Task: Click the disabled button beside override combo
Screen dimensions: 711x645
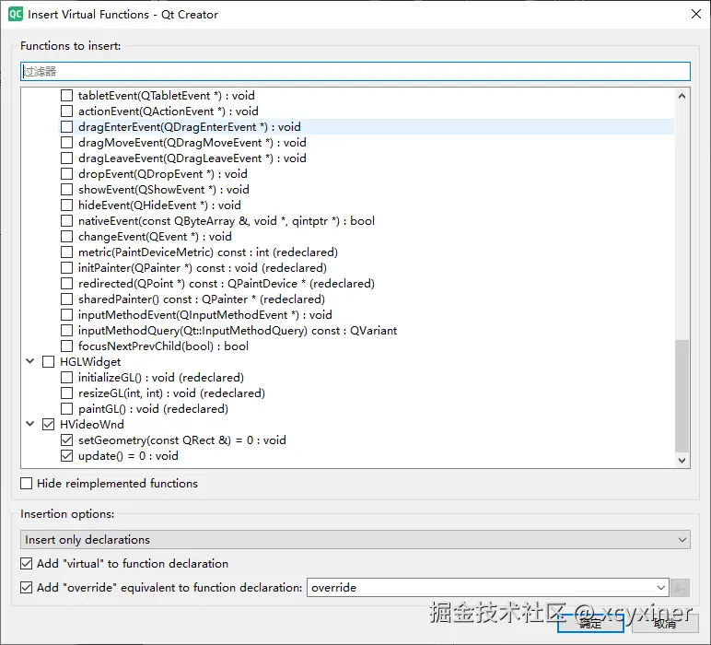Action: tap(680, 588)
